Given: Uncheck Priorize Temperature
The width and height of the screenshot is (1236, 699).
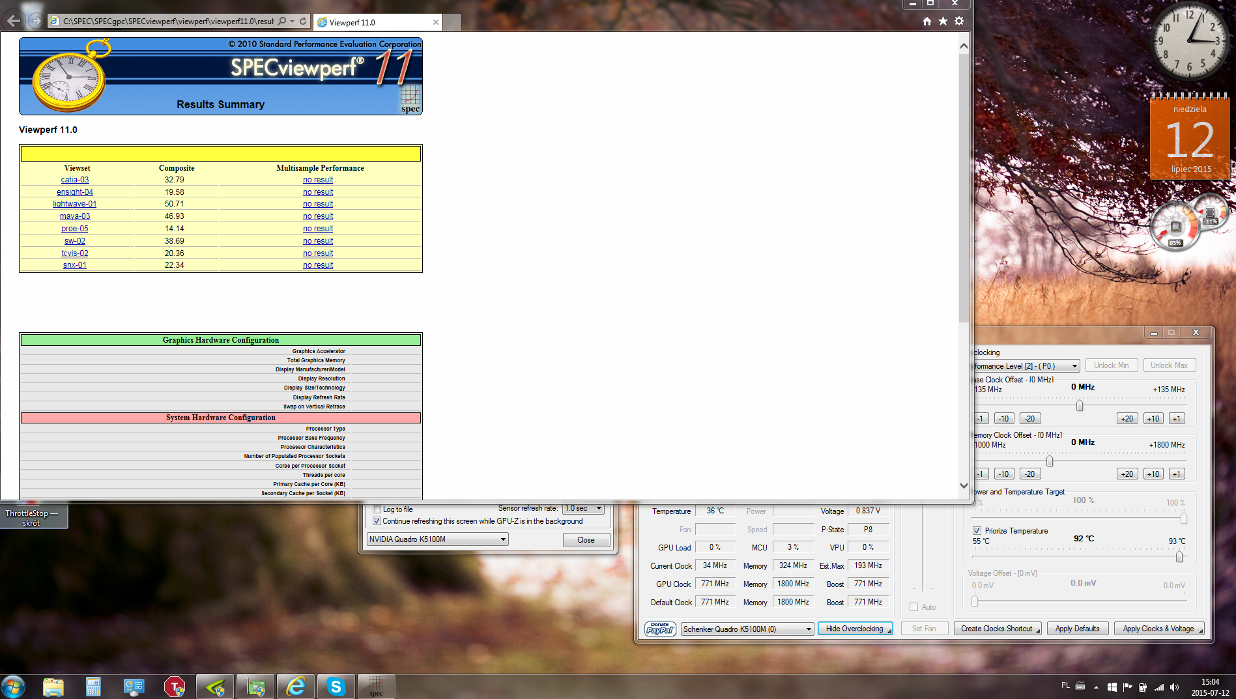Looking at the screenshot, I should point(977,531).
